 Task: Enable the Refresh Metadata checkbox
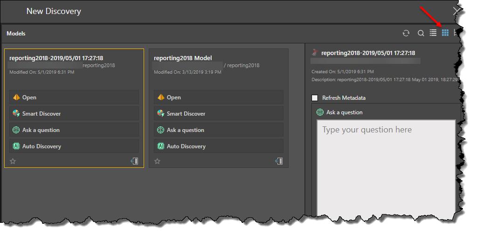click(x=315, y=98)
